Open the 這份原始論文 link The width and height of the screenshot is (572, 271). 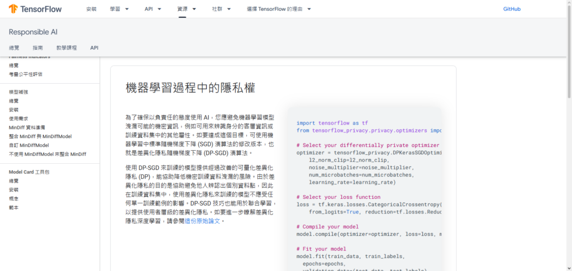coord(202,221)
